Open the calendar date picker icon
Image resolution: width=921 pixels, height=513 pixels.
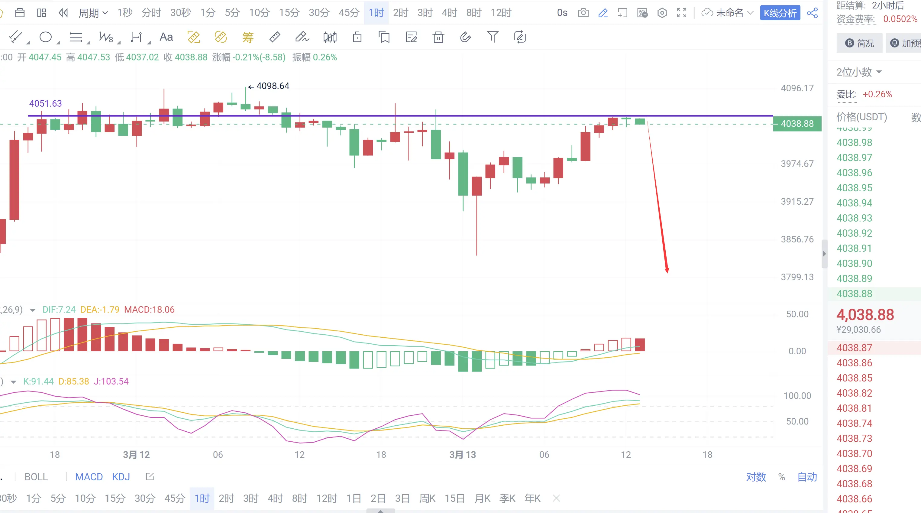20,13
